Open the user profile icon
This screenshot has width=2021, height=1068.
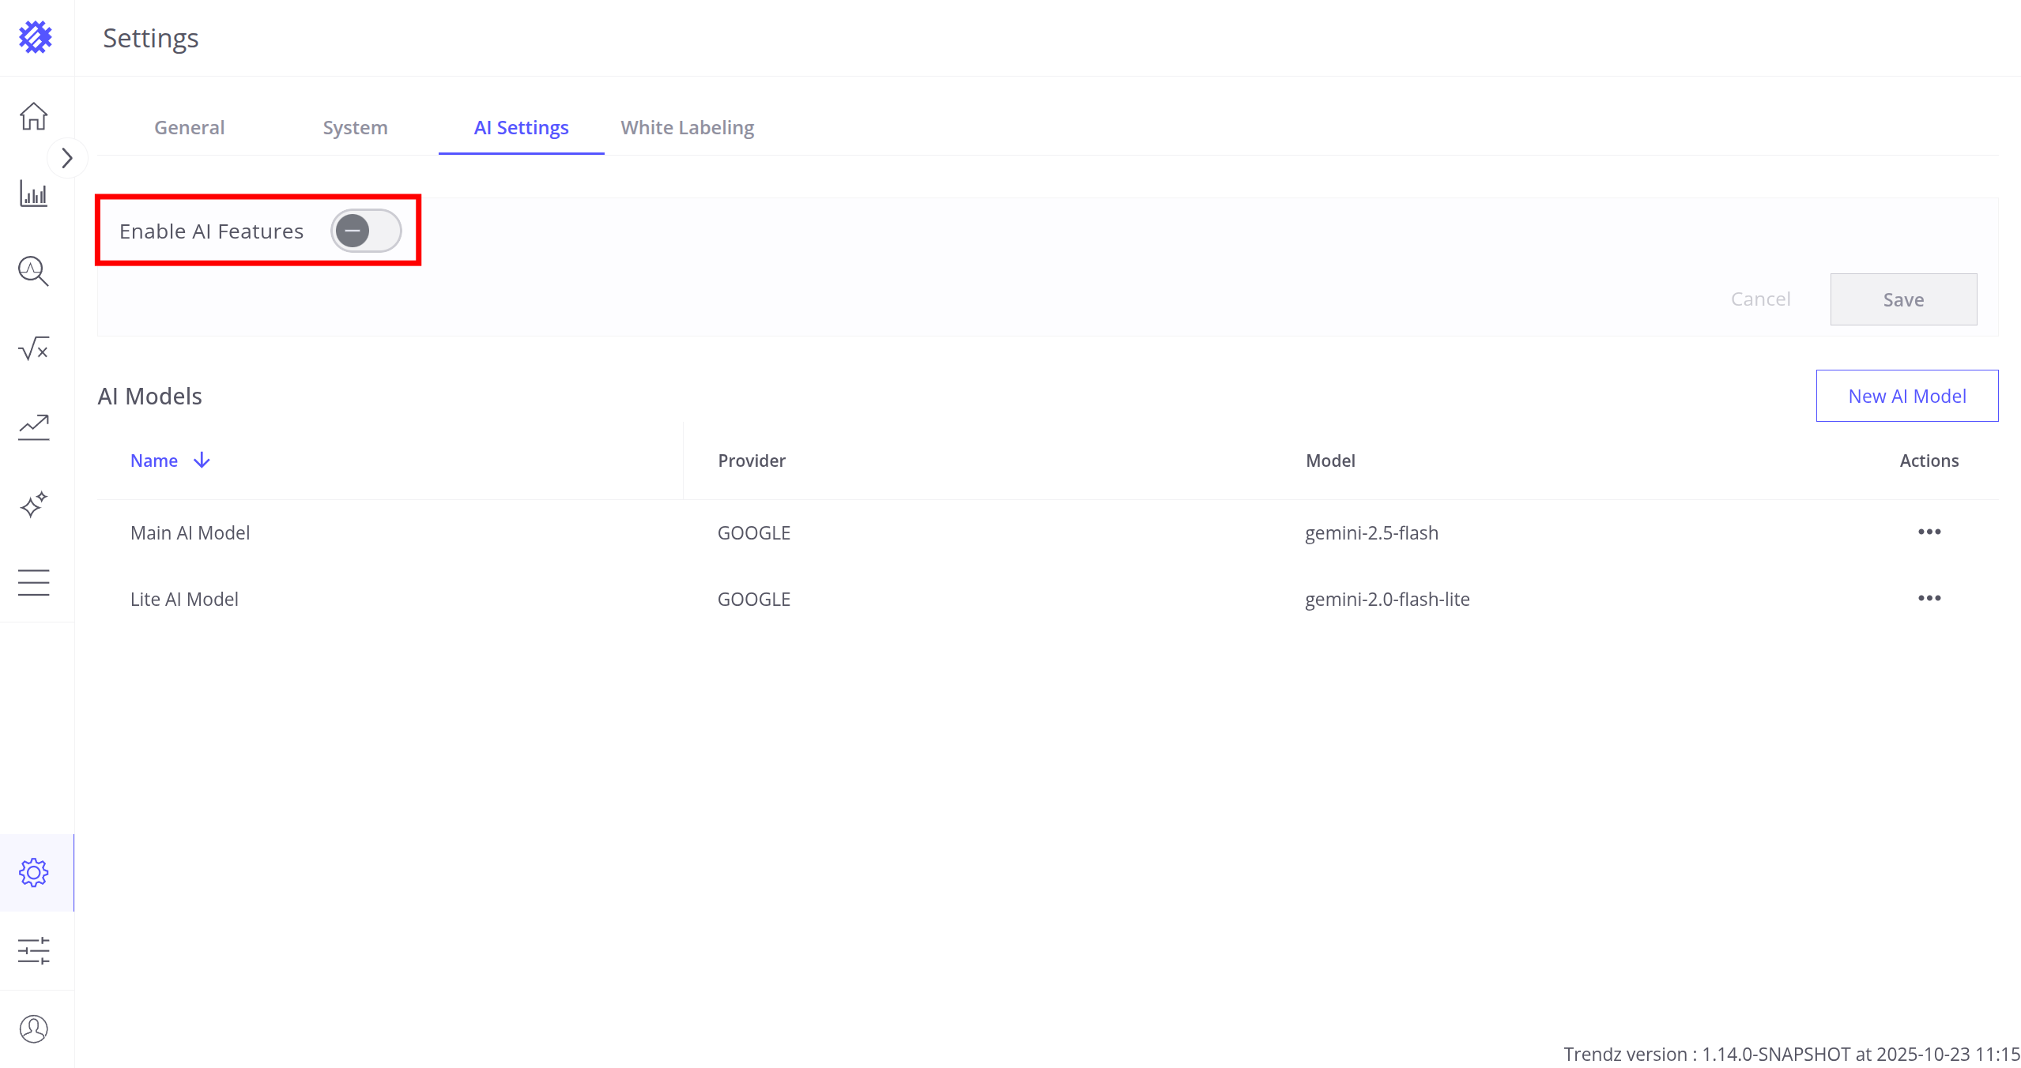(34, 1029)
